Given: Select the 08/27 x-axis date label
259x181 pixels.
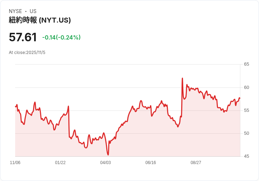Looking at the screenshot, I should (x=196, y=163).
